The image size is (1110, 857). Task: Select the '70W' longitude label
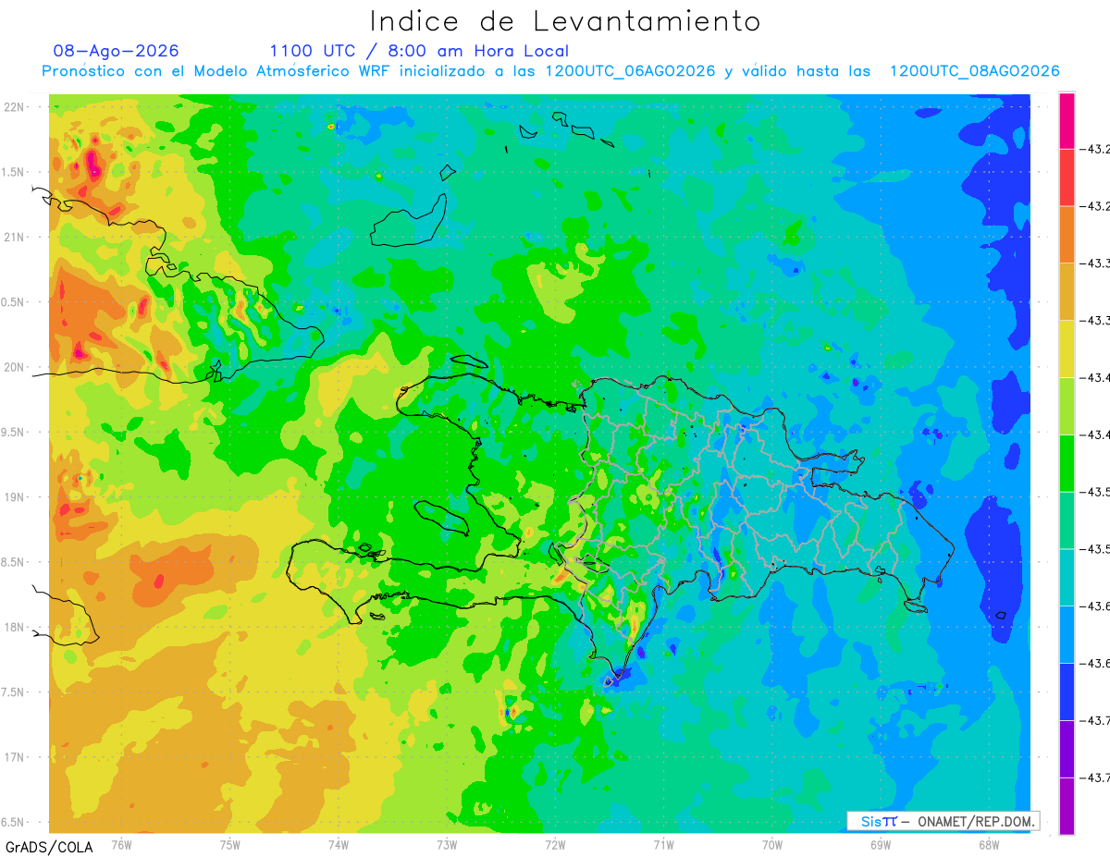[x=771, y=844]
